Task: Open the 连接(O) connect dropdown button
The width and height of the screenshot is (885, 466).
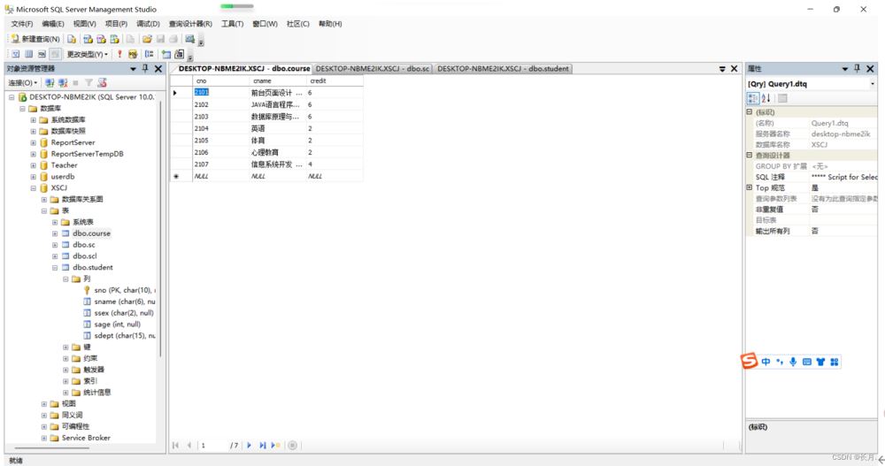Action: [x=23, y=83]
